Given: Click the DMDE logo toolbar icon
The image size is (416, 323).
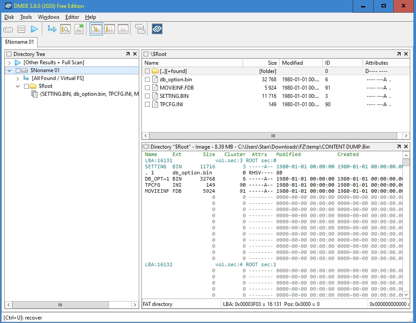Looking at the screenshot, I should point(157,29).
